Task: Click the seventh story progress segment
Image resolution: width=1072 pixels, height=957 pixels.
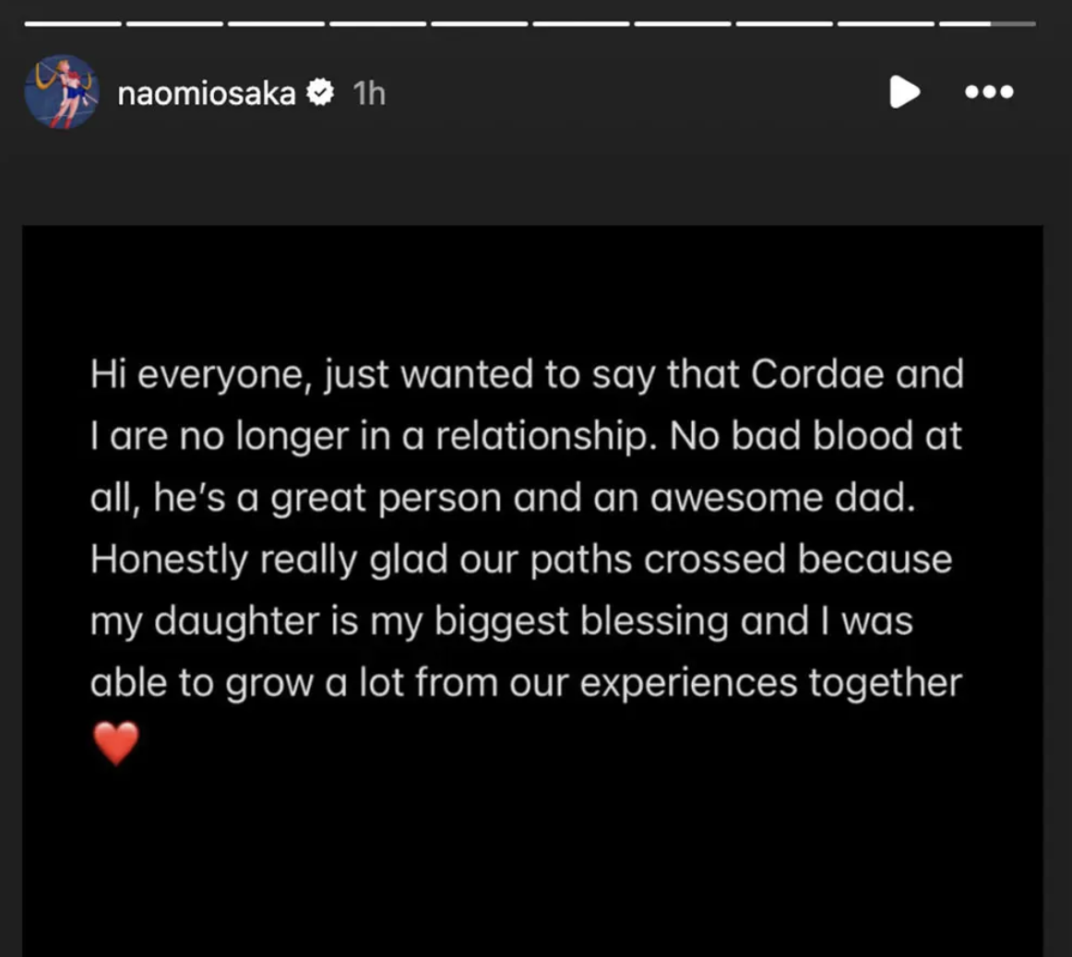Action: tap(682, 23)
